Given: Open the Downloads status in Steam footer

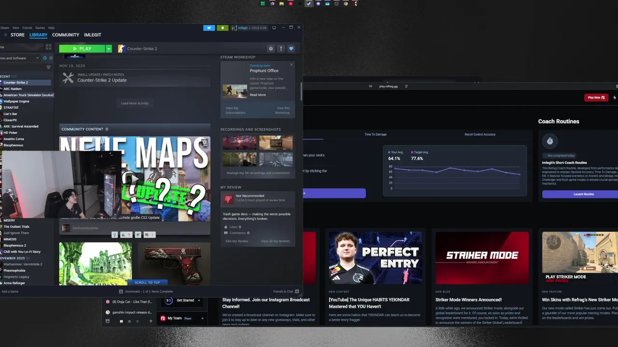Looking at the screenshot, I should [x=146, y=292].
